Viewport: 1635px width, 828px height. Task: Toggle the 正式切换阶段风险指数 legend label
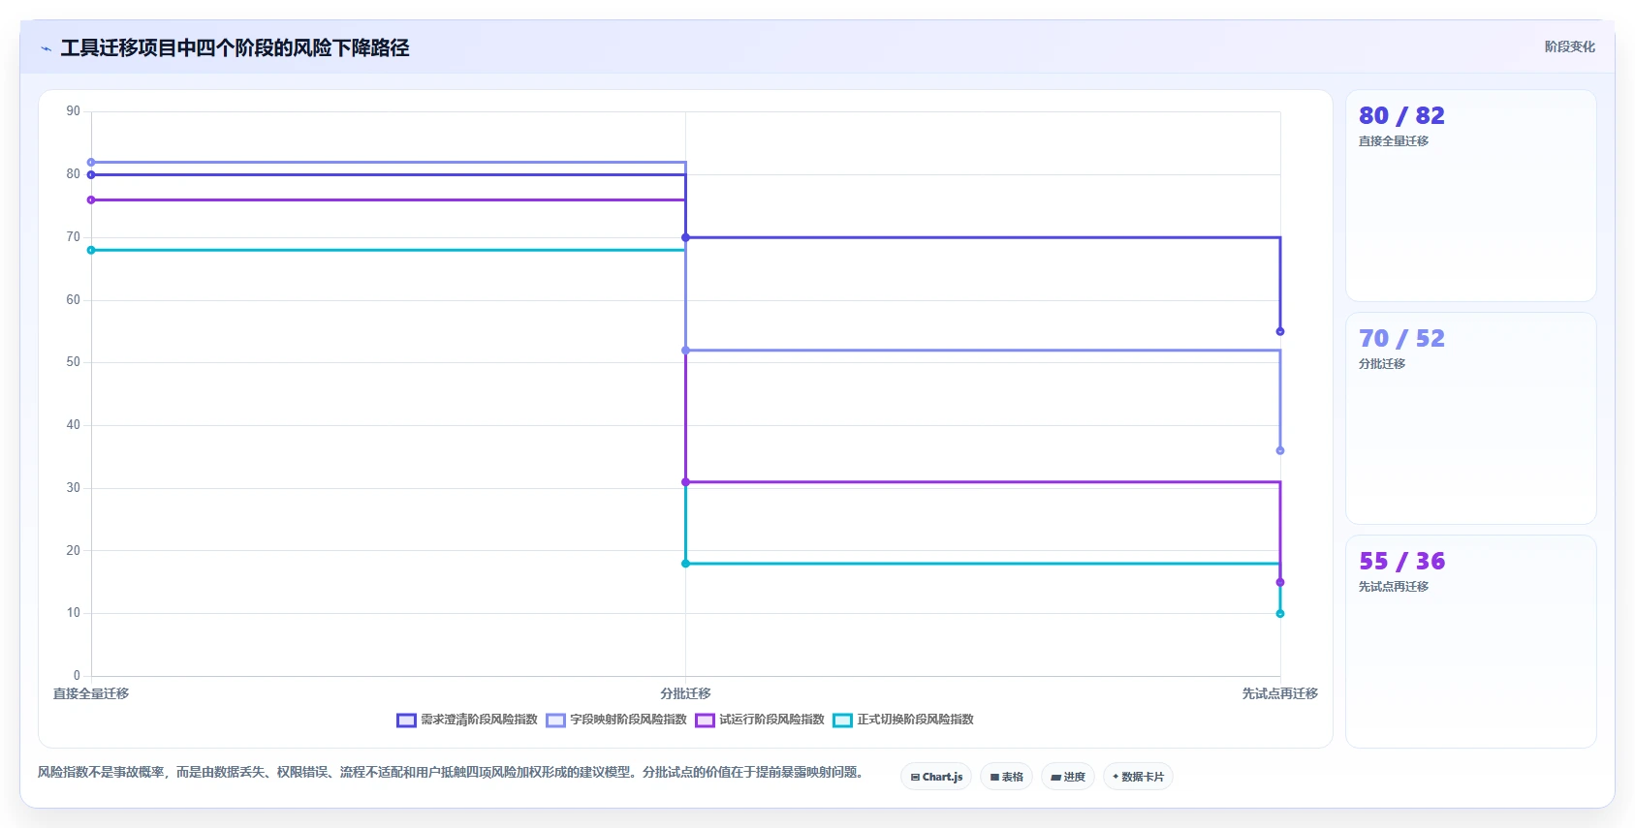click(915, 720)
